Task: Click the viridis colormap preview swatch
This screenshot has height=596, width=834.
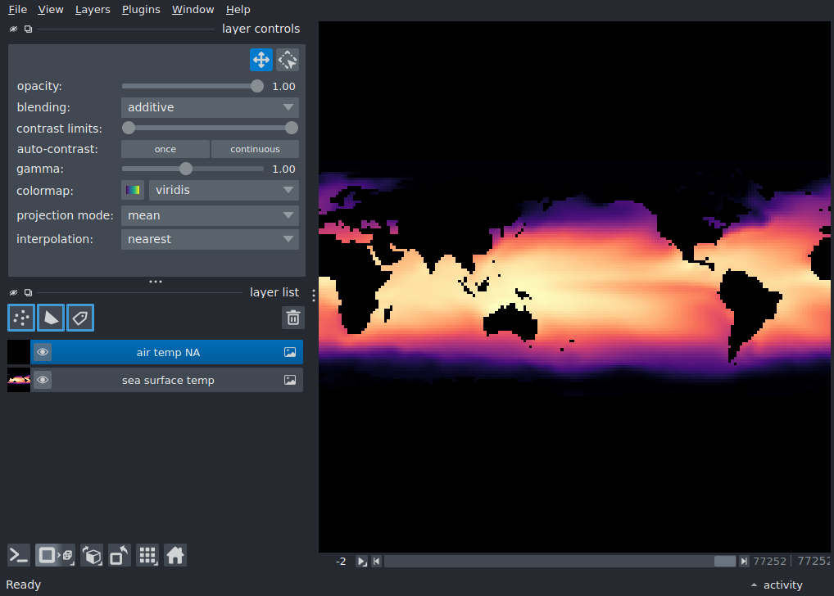Action: click(x=133, y=190)
